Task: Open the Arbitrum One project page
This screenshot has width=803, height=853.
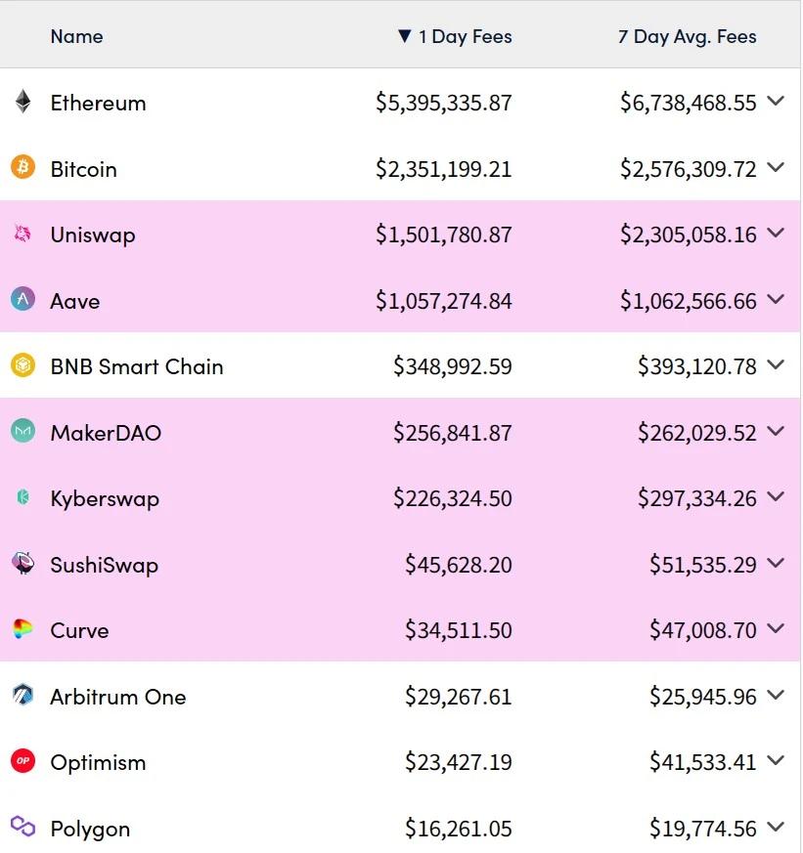Action: [117, 697]
